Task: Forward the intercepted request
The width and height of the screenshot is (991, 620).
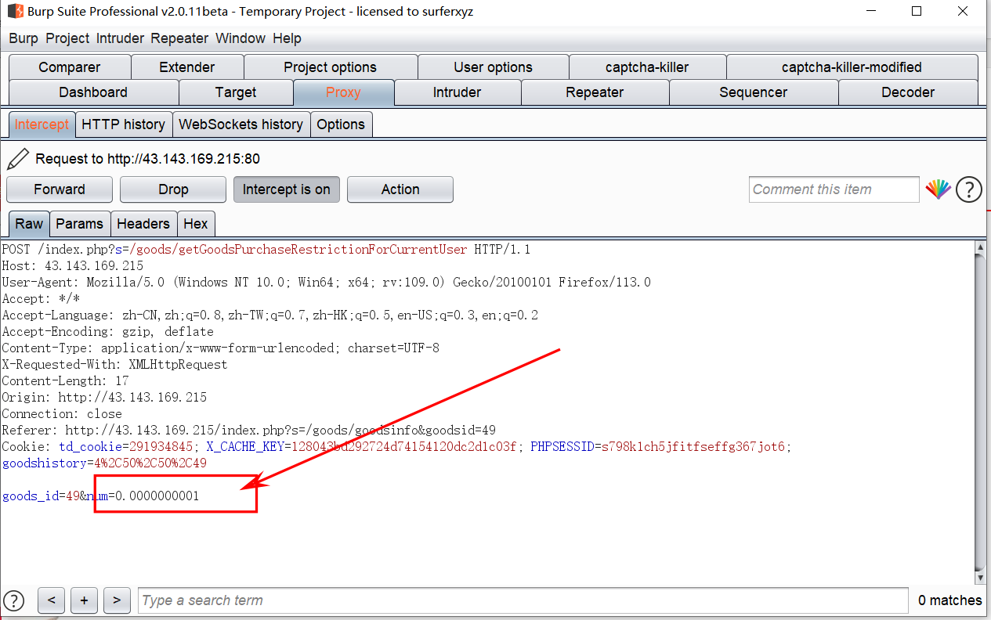Action: 60,189
